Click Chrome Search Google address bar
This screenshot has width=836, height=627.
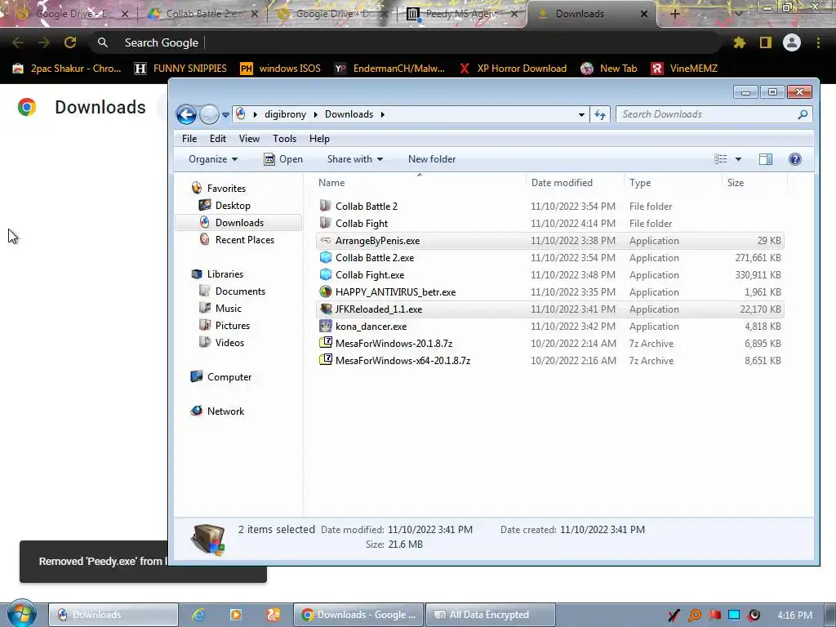pyautogui.click(x=405, y=42)
